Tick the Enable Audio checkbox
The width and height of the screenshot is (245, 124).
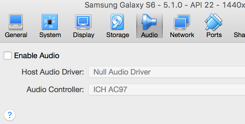pyautogui.click(x=8, y=56)
